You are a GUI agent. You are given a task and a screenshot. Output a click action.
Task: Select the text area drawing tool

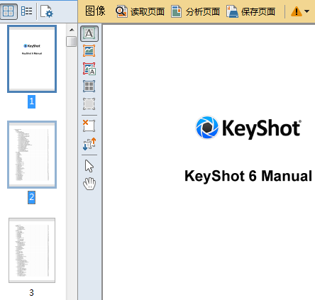(x=89, y=33)
